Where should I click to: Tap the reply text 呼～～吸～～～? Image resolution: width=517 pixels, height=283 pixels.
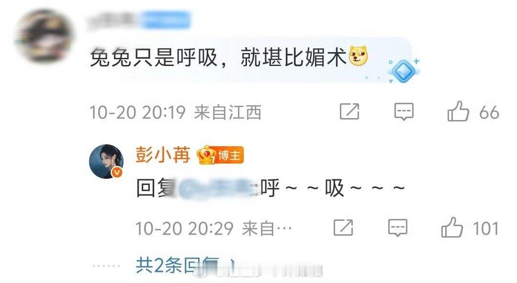pyautogui.click(x=332, y=188)
